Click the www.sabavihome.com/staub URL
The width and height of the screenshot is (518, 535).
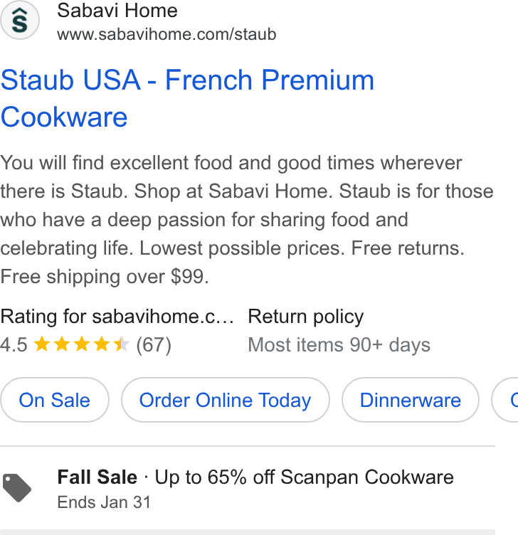point(166,34)
